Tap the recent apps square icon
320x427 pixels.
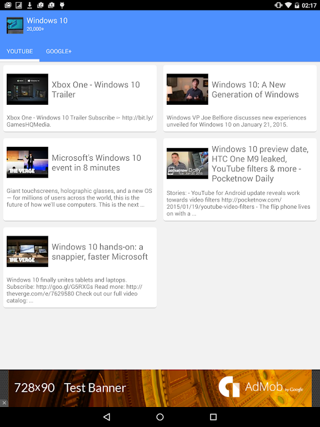213,416
